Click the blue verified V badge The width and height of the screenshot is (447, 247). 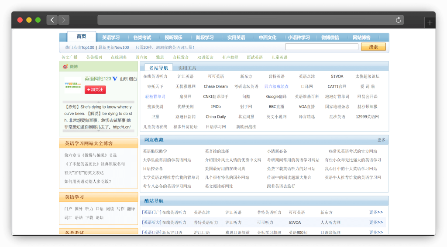pyautogui.click(x=115, y=79)
